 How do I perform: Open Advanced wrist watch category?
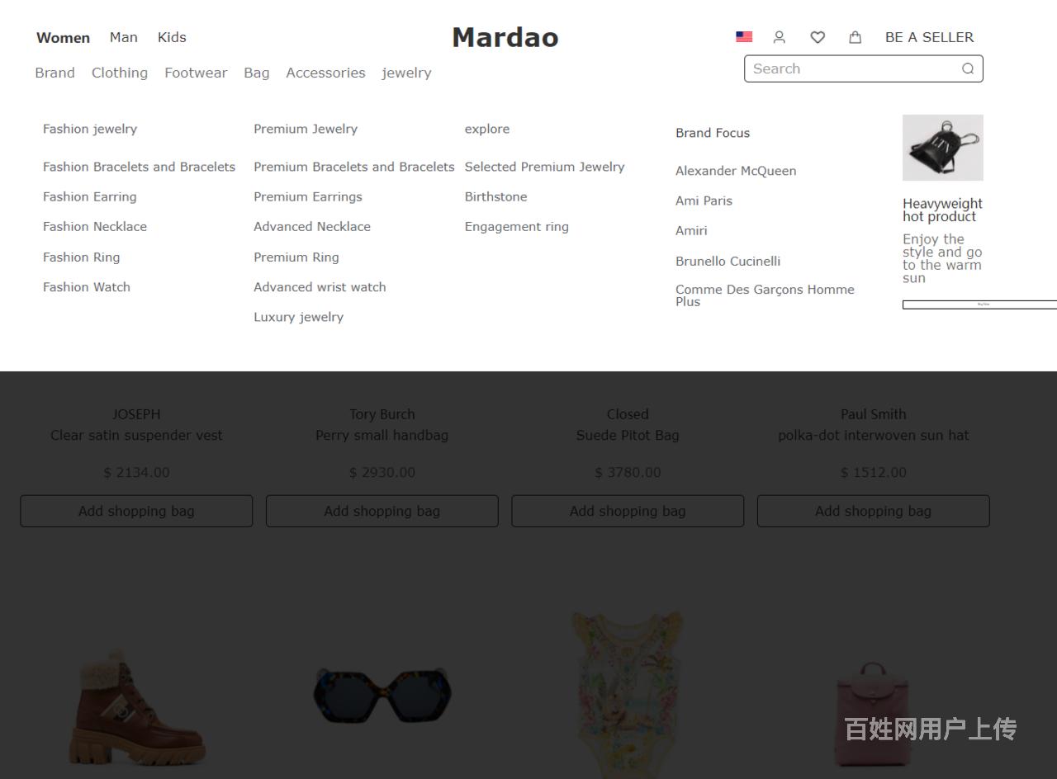tap(320, 286)
